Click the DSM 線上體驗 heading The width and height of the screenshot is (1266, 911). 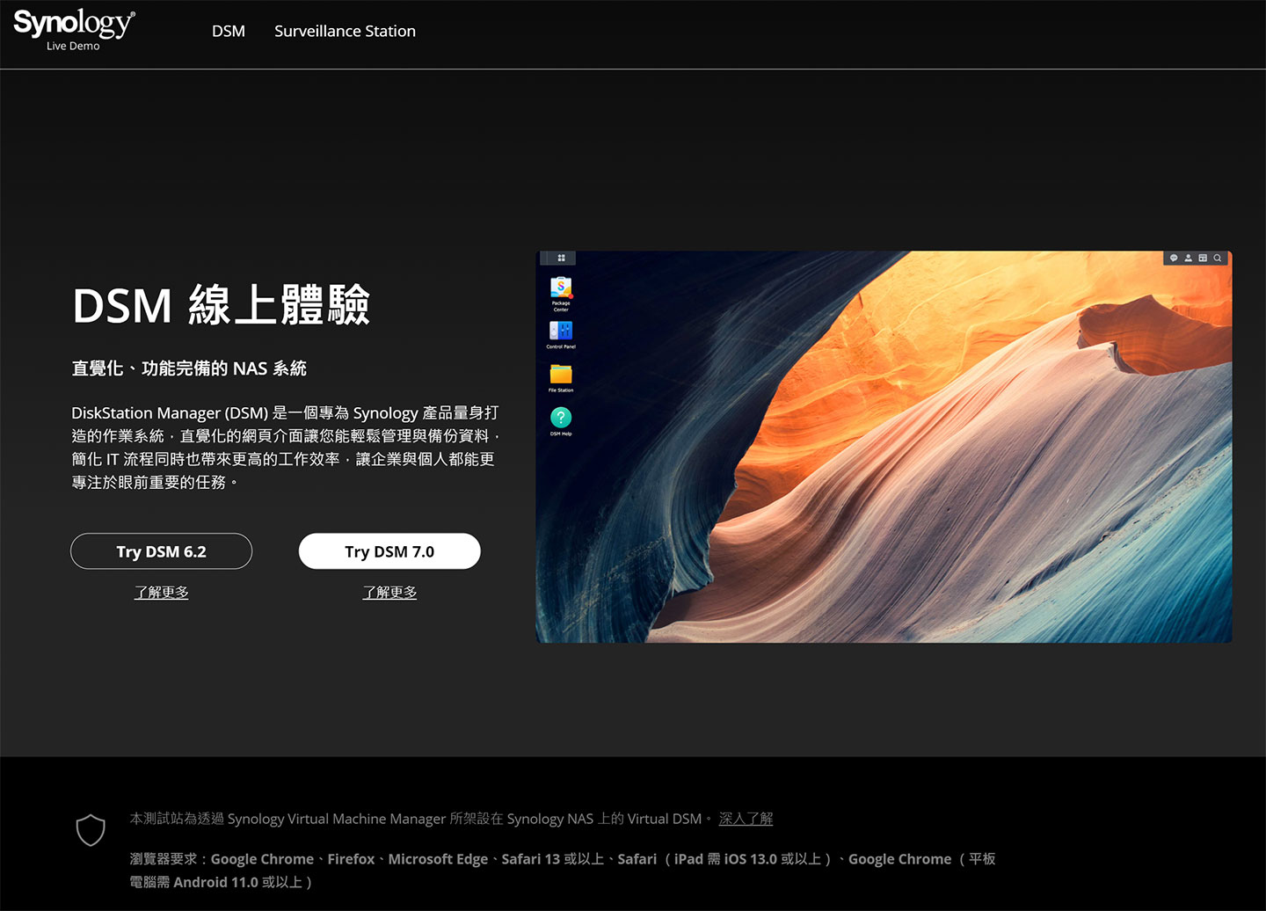221,305
